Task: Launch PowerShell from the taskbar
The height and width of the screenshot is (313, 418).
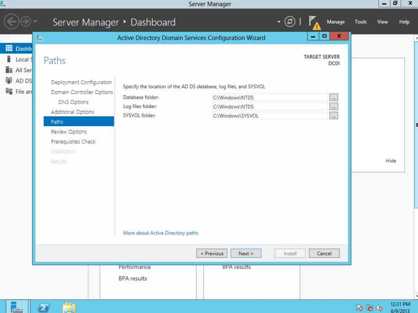Action: [x=44, y=308]
